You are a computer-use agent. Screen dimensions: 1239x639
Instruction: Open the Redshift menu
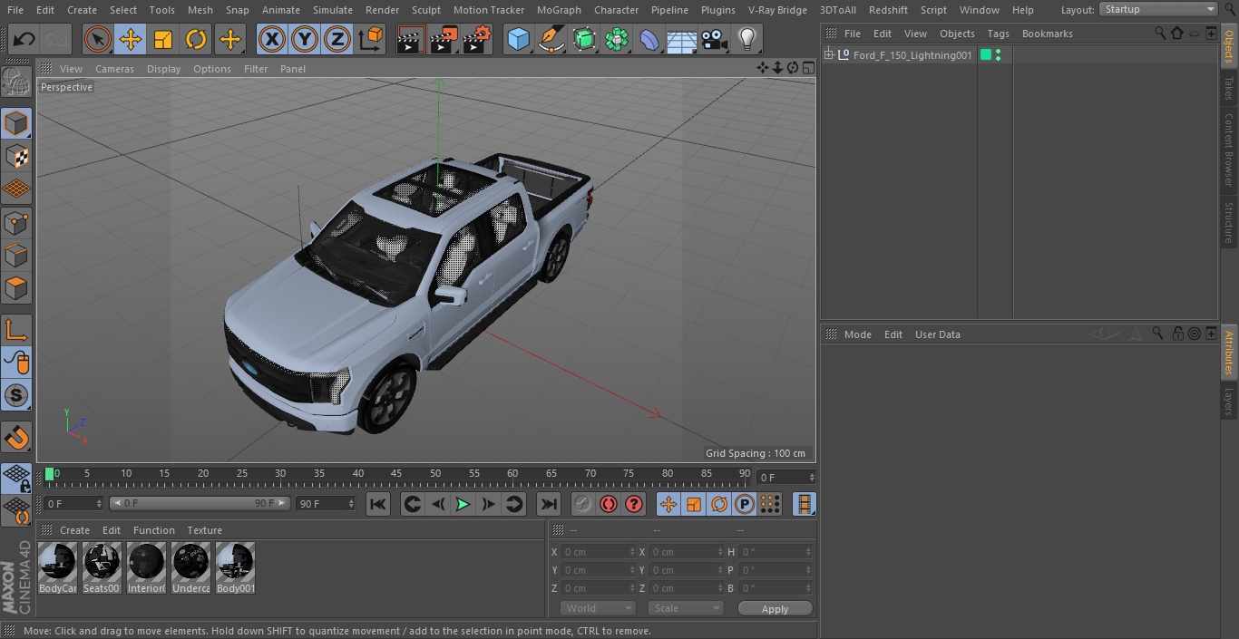888,10
